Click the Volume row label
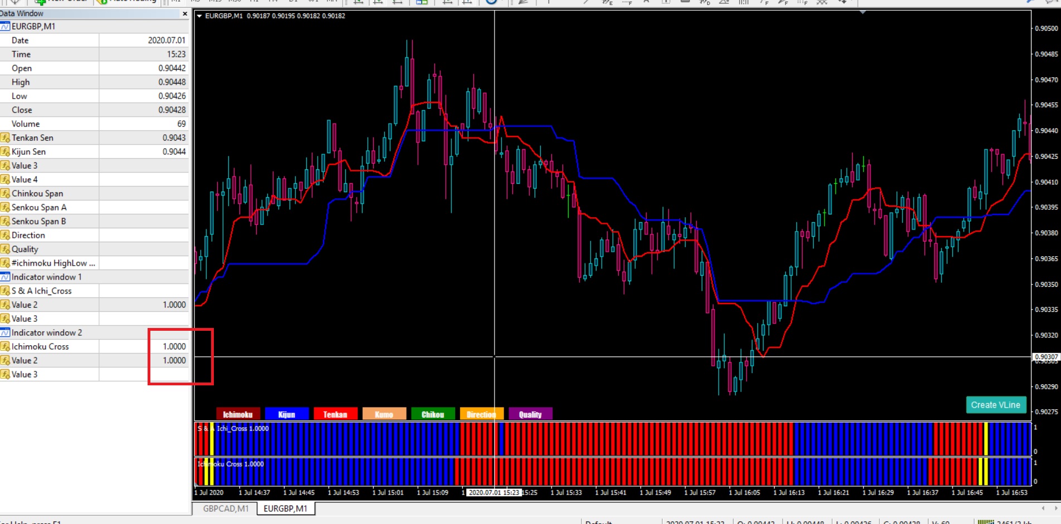 [26, 124]
